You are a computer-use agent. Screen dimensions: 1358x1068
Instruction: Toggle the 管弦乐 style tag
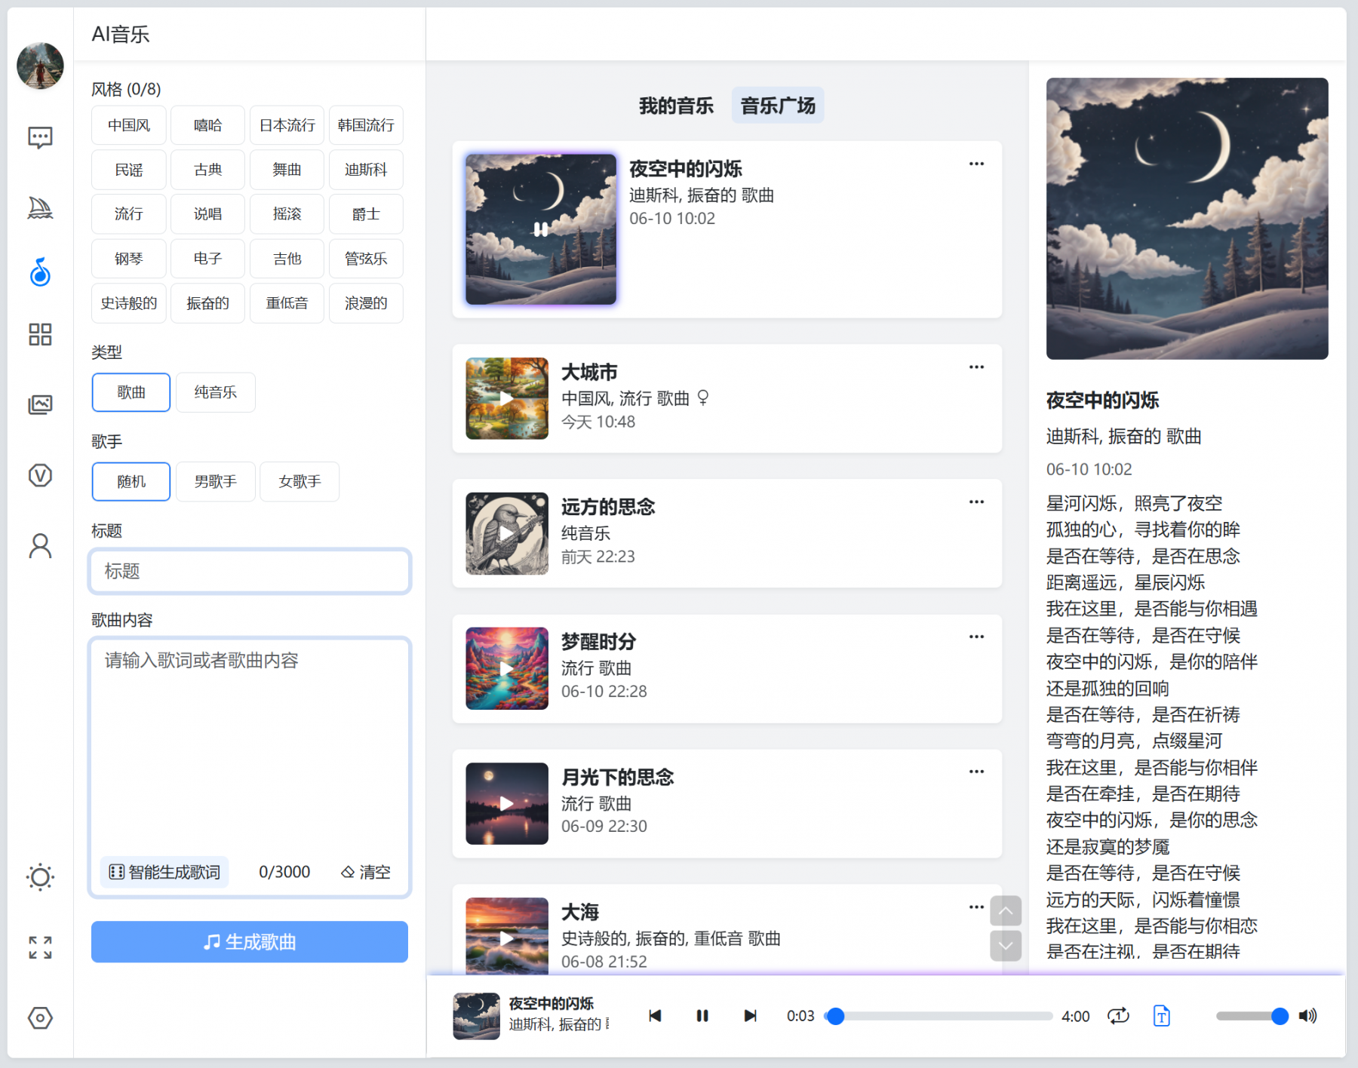366,259
